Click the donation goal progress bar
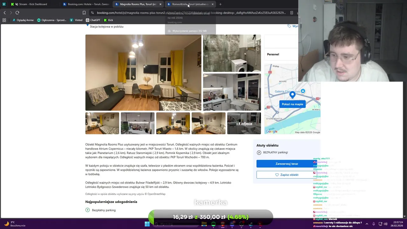Viewport: 407px width, 229px height. coord(210,217)
